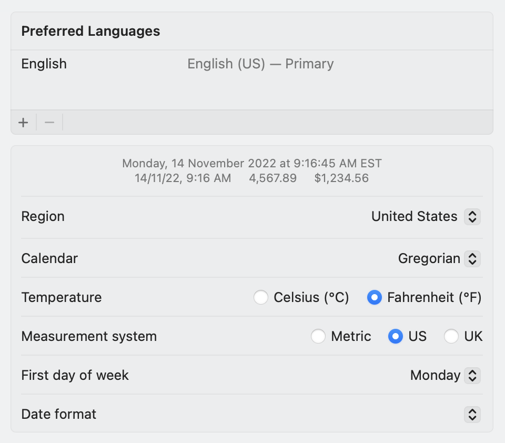Click the 4,567.89 number format sample
Viewport: 505px width, 443px height.
pyautogui.click(x=272, y=178)
